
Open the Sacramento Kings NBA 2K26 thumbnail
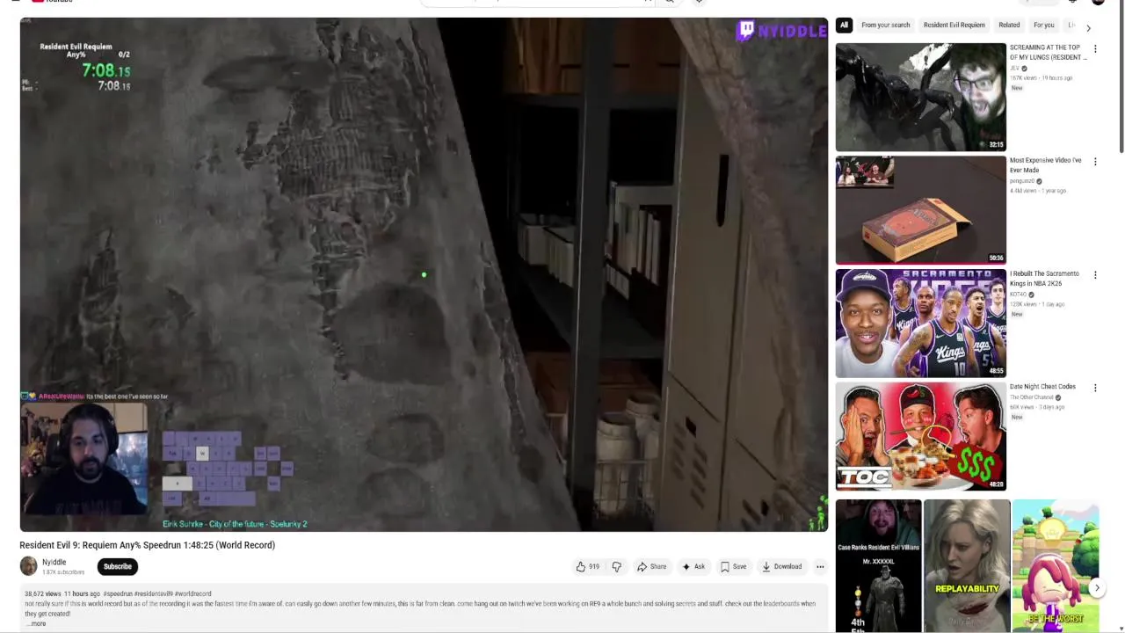(920, 323)
